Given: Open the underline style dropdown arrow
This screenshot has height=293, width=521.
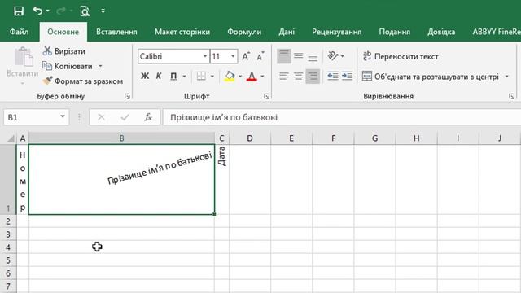Looking at the screenshot, I should coord(185,76).
